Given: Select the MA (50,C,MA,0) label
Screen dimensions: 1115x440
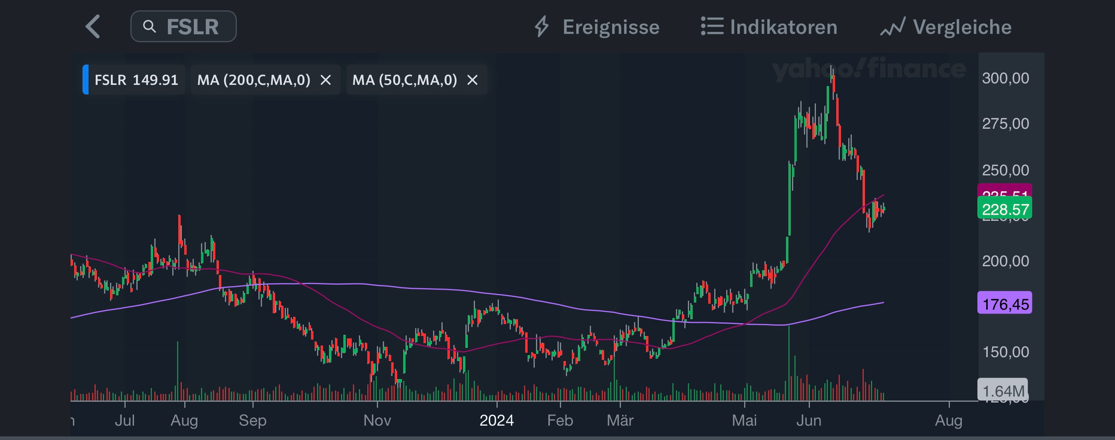Looking at the screenshot, I should click(x=404, y=80).
